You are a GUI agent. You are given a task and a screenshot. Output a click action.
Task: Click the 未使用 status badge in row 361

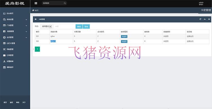pos(124,37)
